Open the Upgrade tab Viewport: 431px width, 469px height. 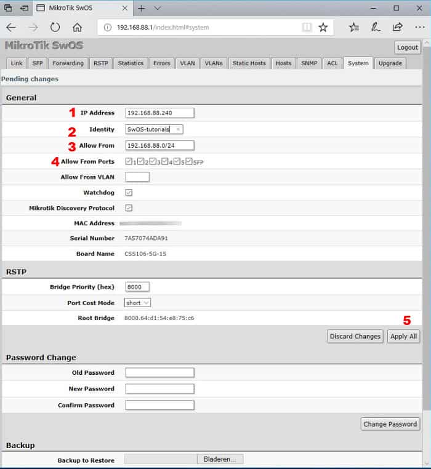(390, 63)
